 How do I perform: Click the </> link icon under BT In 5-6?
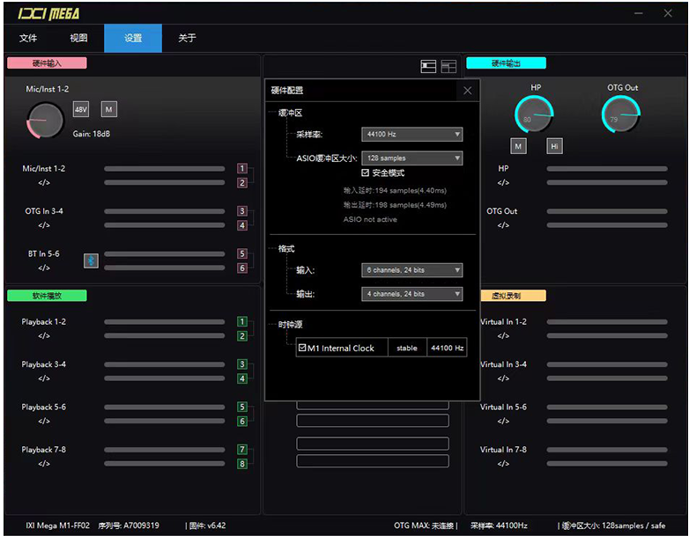(44, 268)
